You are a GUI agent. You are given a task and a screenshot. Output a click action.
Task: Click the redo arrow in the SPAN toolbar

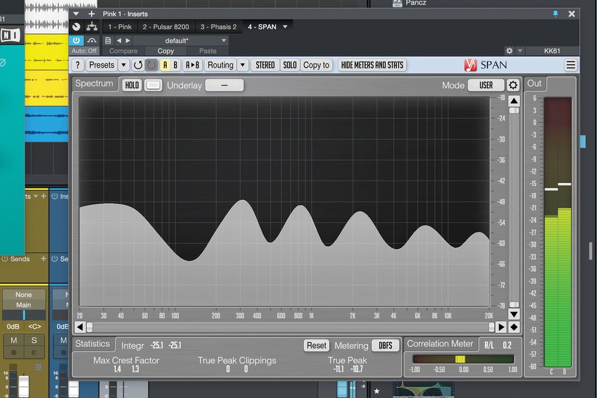pyautogui.click(x=153, y=65)
